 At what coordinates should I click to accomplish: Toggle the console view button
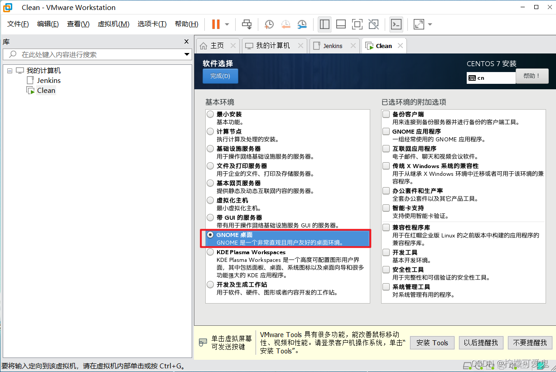pos(396,24)
